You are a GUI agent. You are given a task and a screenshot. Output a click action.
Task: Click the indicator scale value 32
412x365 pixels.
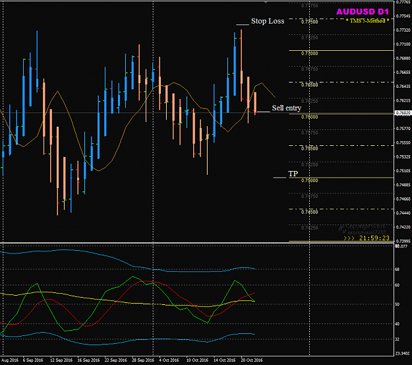pyautogui.click(x=397, y=339)
